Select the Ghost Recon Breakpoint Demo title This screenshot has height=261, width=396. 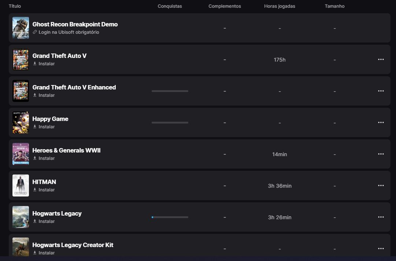pos(75,24)
